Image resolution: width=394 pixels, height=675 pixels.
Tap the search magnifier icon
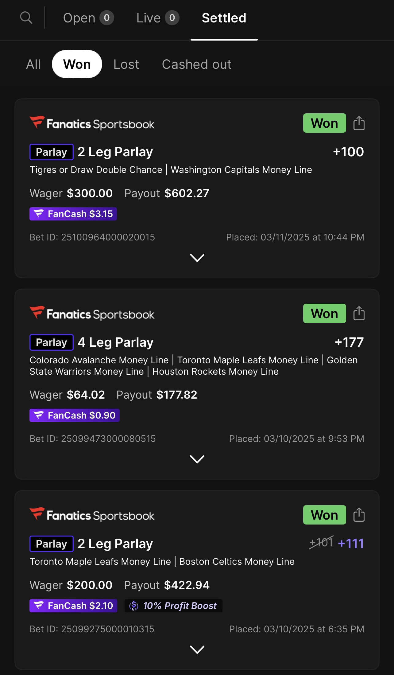pos(26,18)
